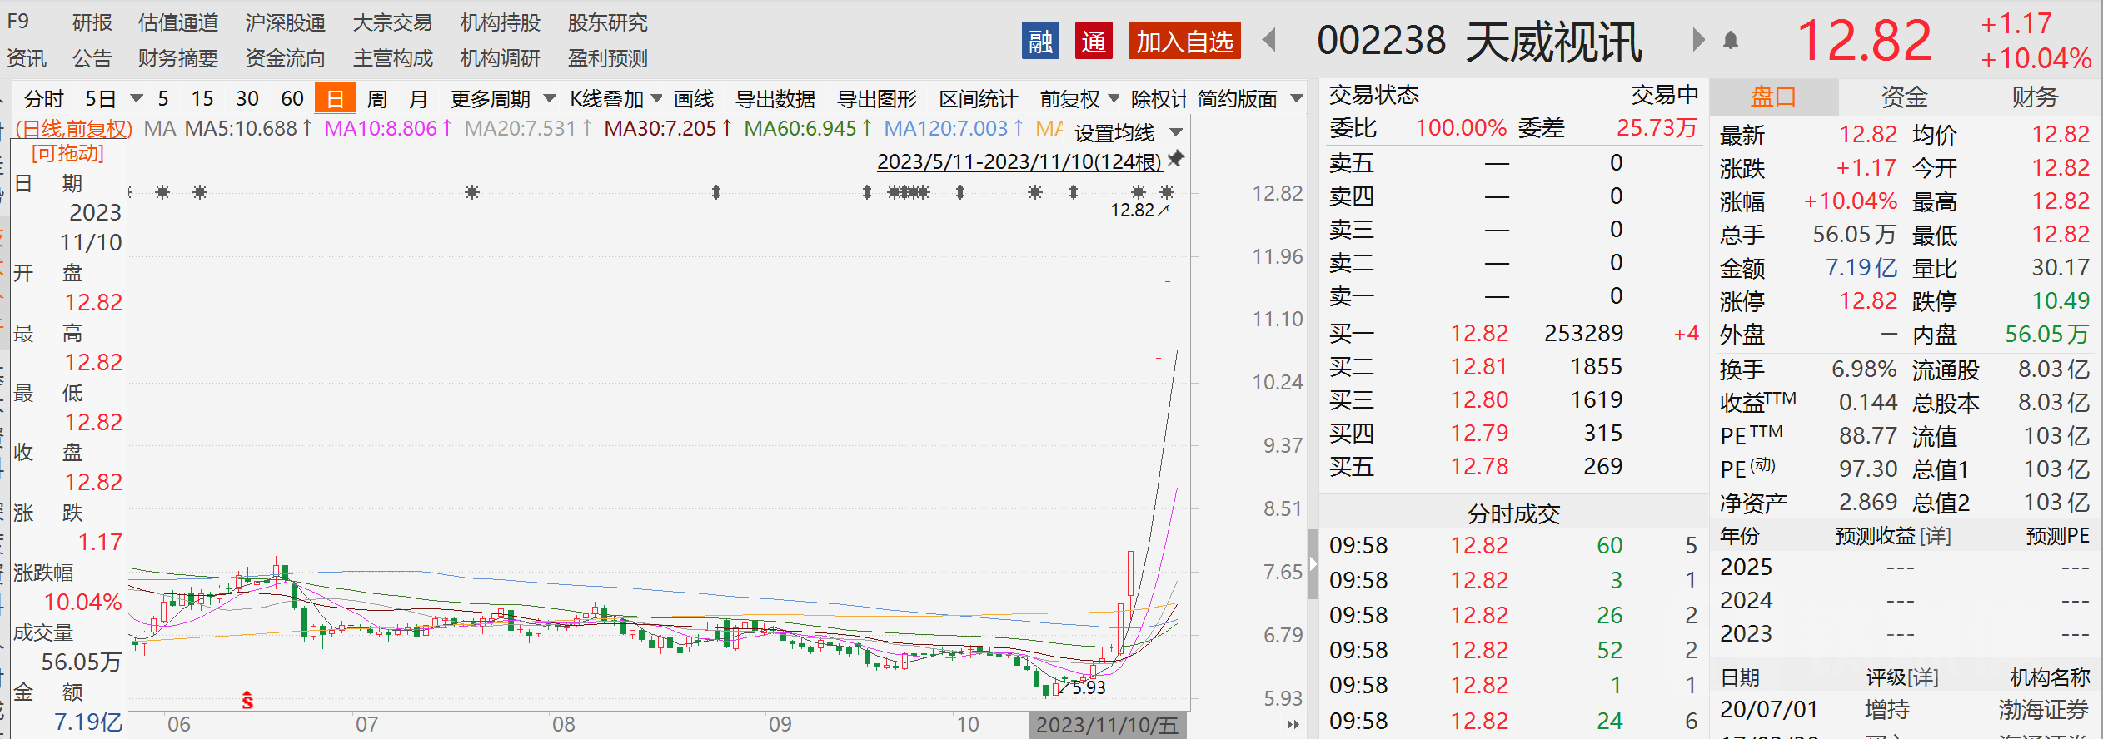Switch to the 资金 tab
Screen dimensions: 2103x739
(1904, 97)
